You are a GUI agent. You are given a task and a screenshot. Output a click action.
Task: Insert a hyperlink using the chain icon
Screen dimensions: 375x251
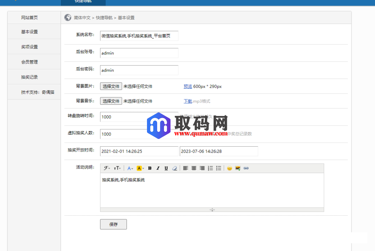(246, 168)
